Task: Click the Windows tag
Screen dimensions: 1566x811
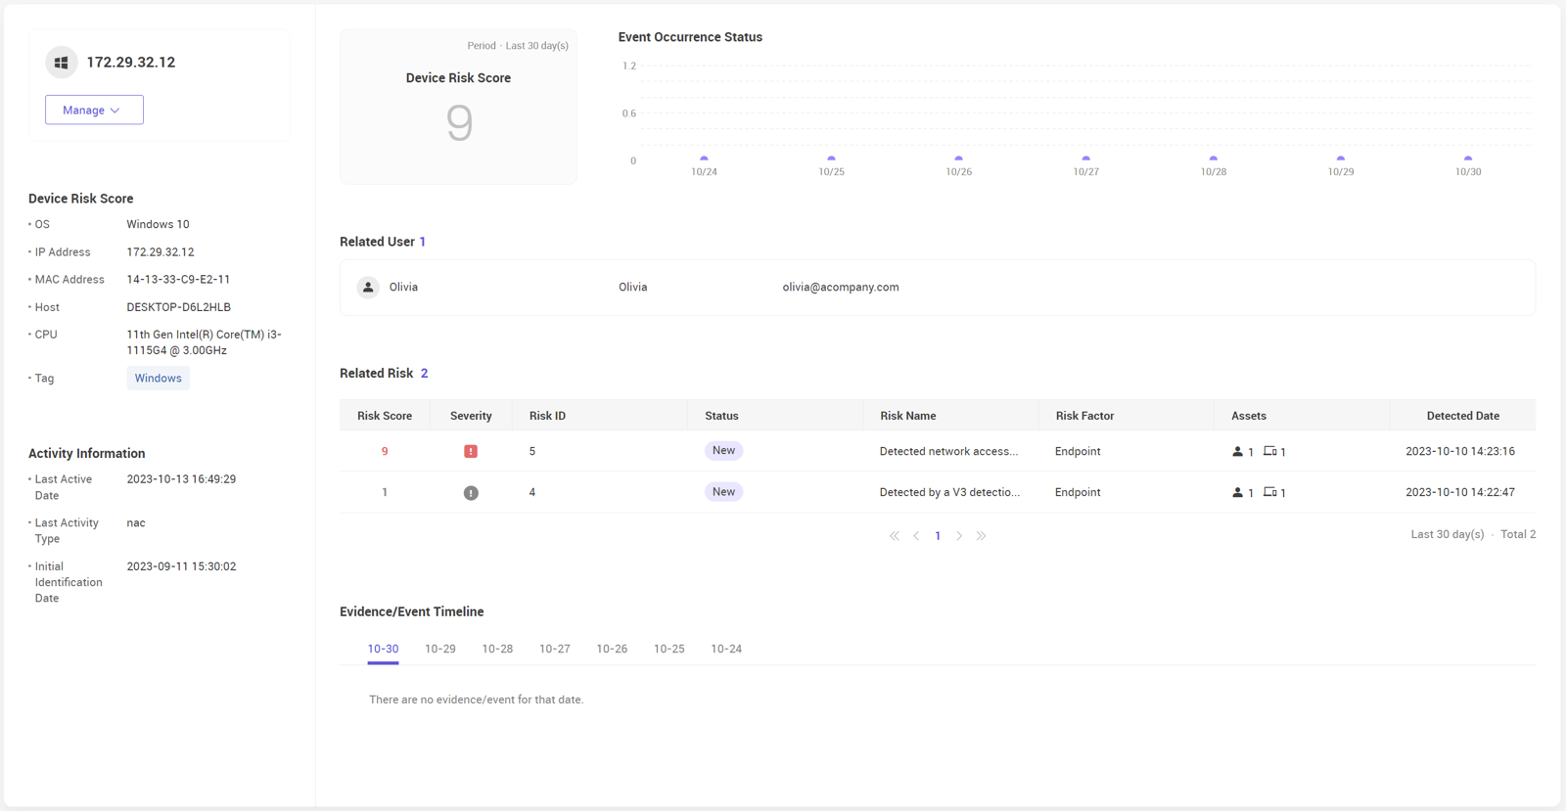Action: click(x=158, y=379)
